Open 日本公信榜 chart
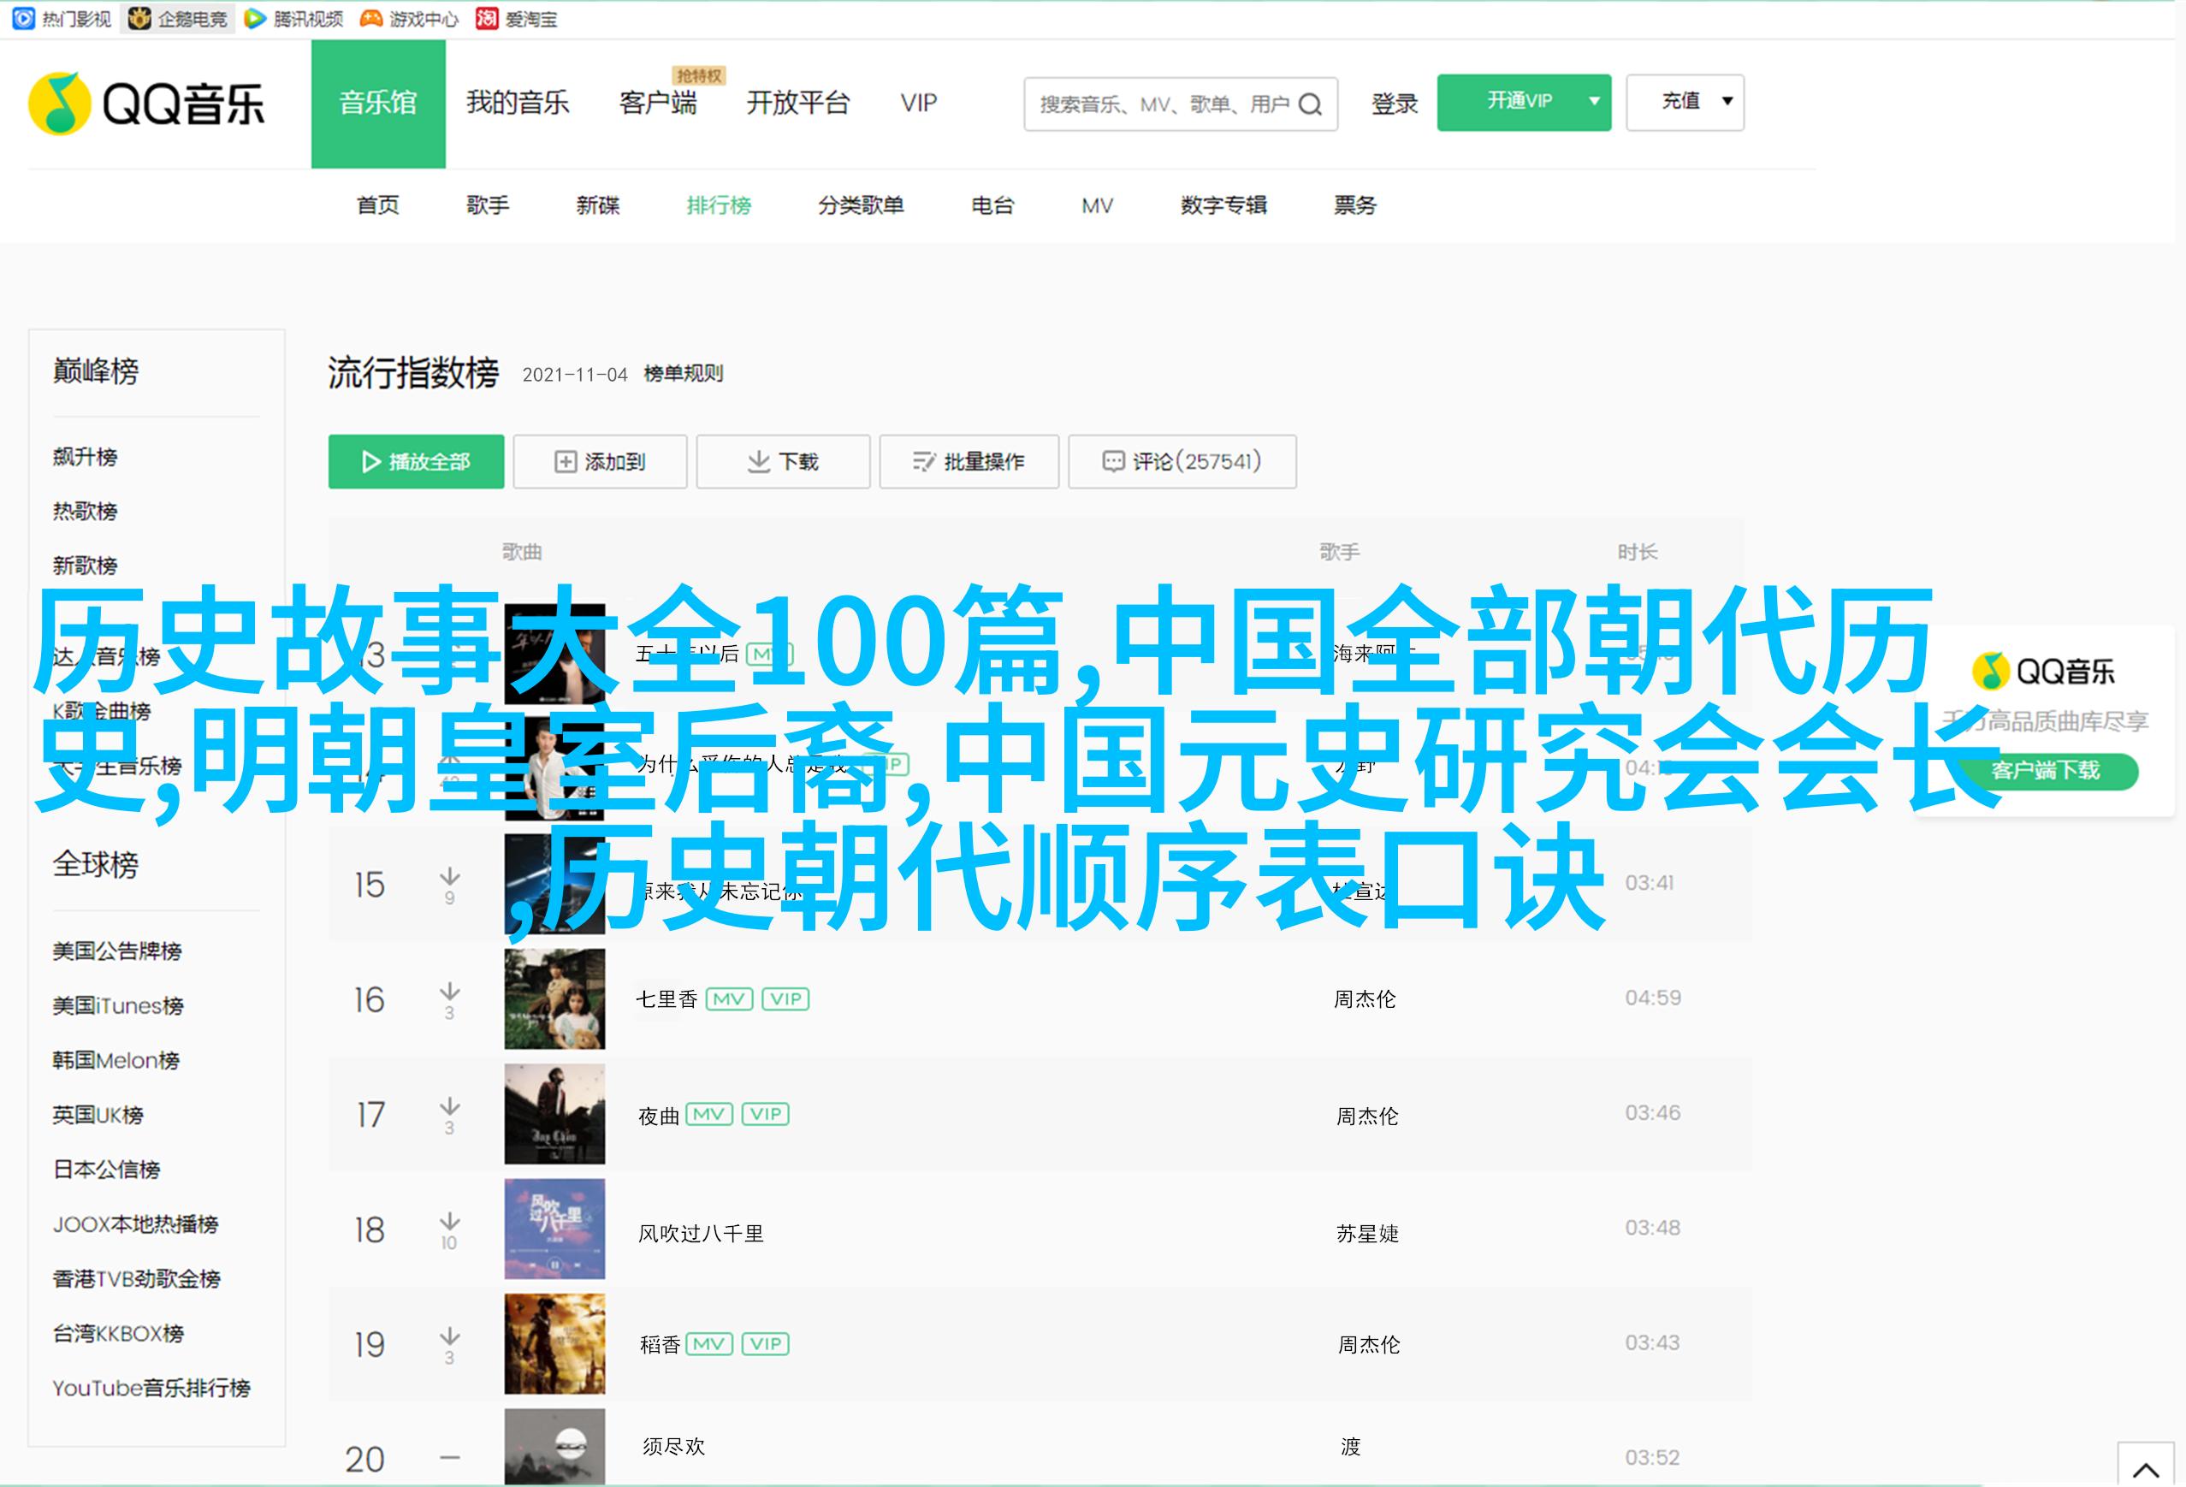The image size is (2186, 1487). (x=106, y=1169)
